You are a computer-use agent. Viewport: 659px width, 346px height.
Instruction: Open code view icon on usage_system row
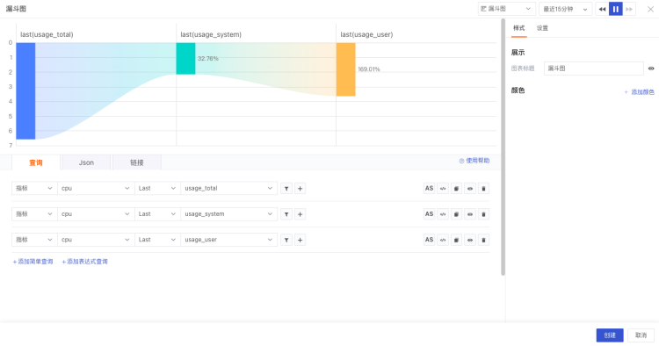point(443,214)
